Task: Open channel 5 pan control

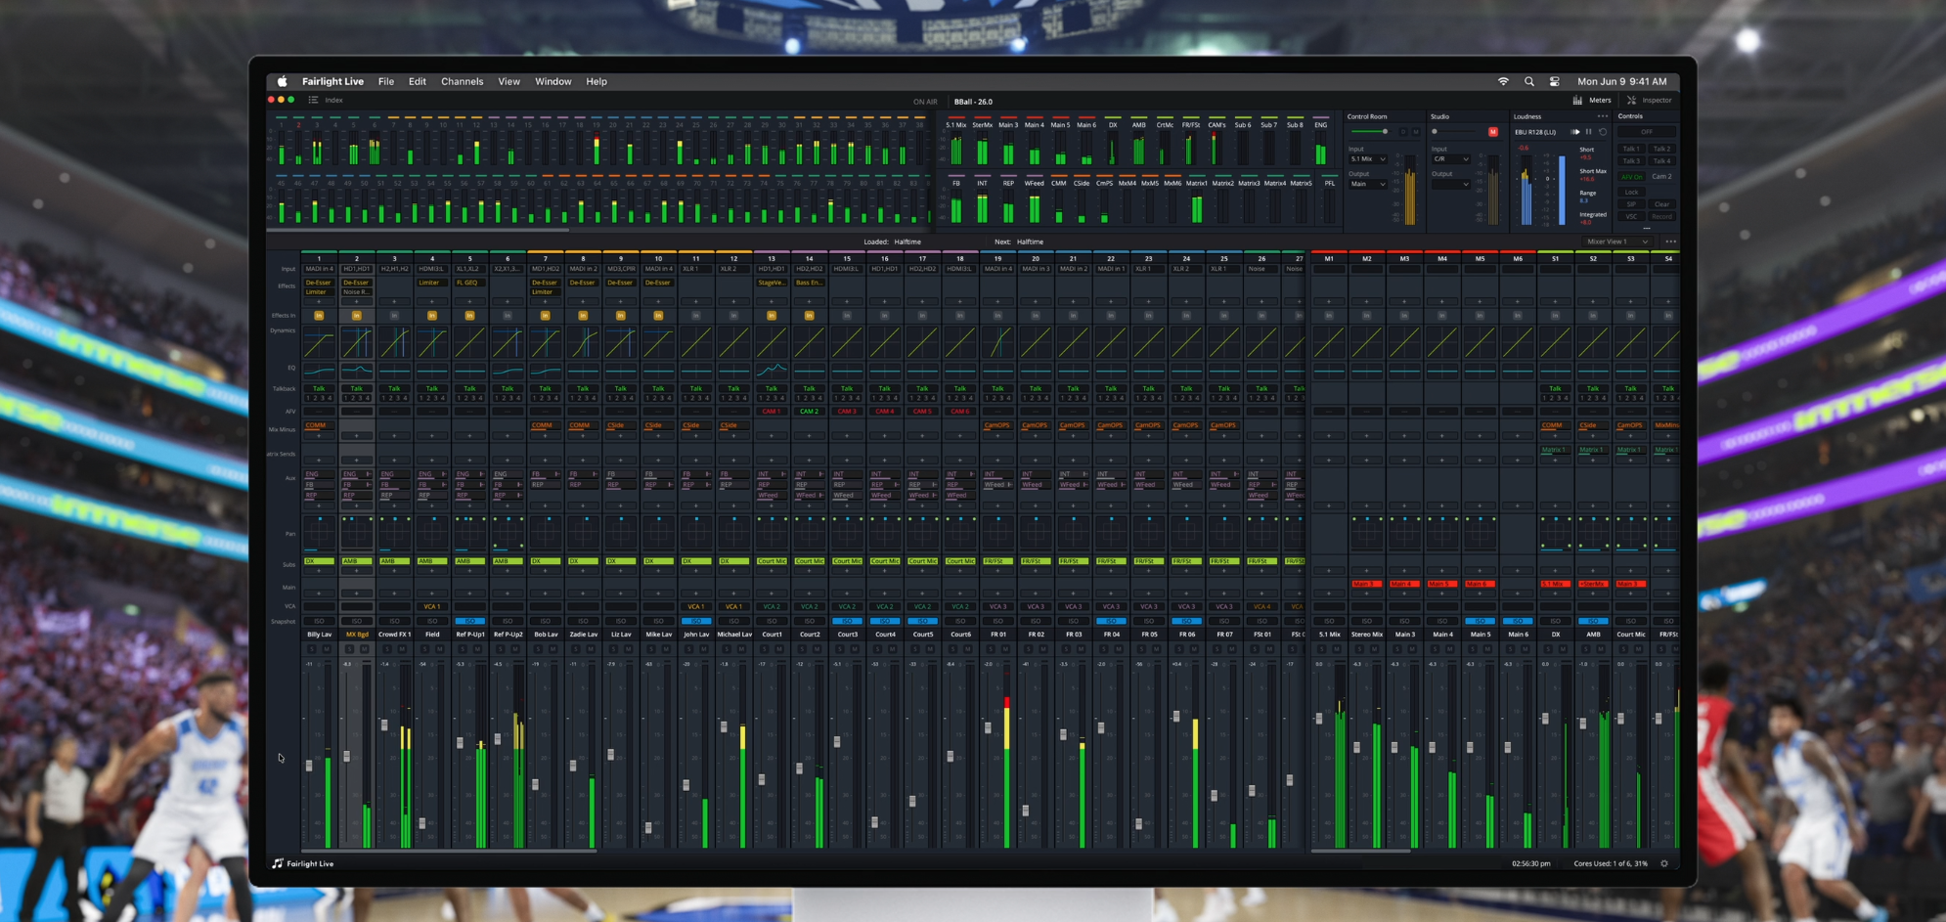Action: [469, 534]
